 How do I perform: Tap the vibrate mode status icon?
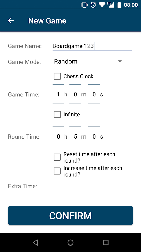pos(84,5)
